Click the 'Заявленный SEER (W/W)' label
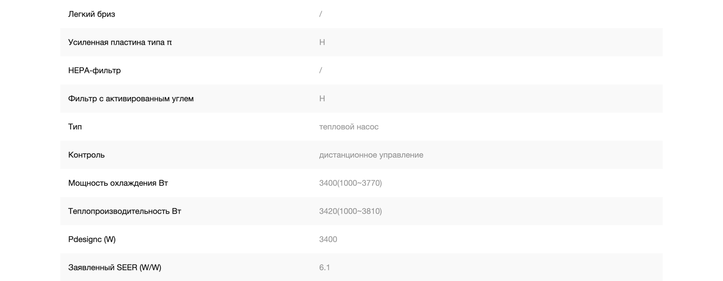The width and height of the screenshot is (723, 281). click(115, 267)
